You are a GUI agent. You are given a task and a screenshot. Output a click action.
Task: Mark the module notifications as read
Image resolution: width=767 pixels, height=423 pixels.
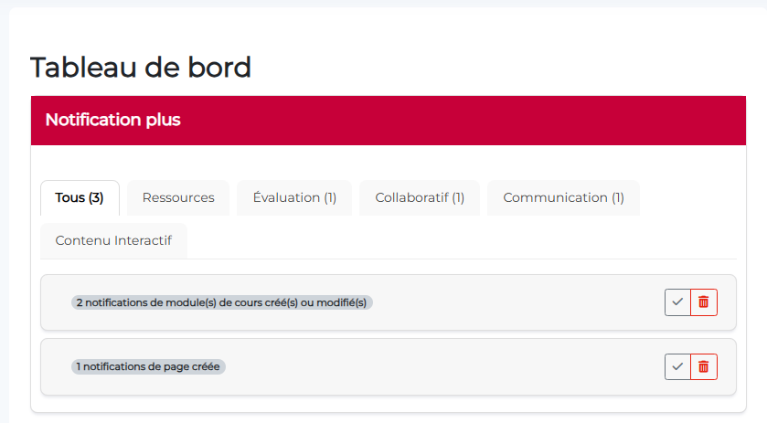(x=677, y=302)
